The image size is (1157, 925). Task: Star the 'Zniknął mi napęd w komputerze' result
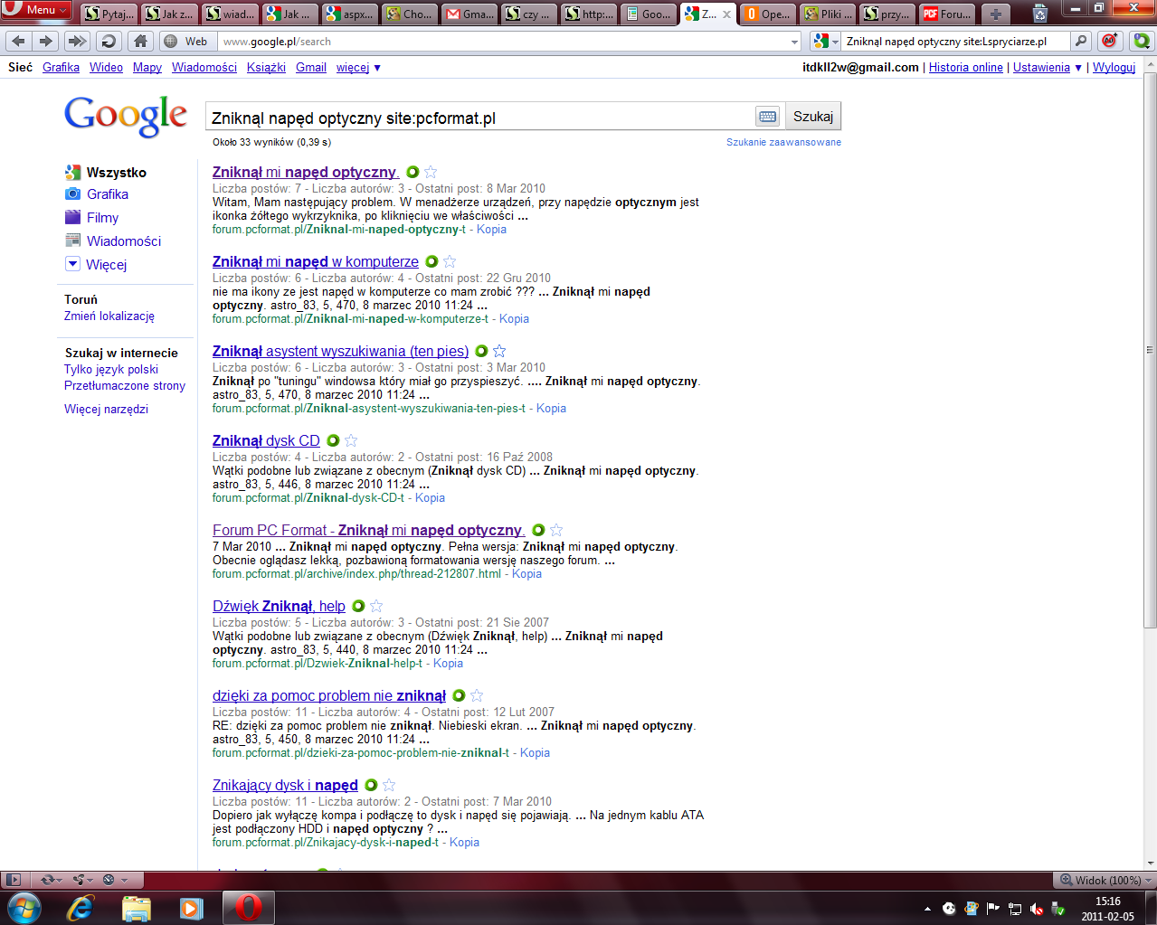(x=450, y=261)
